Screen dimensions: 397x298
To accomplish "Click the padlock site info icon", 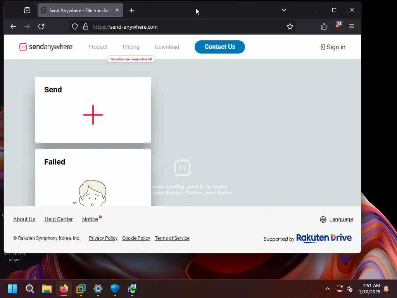I will [x=86, y=27].
